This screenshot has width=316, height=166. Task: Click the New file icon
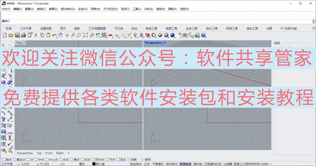5,35
